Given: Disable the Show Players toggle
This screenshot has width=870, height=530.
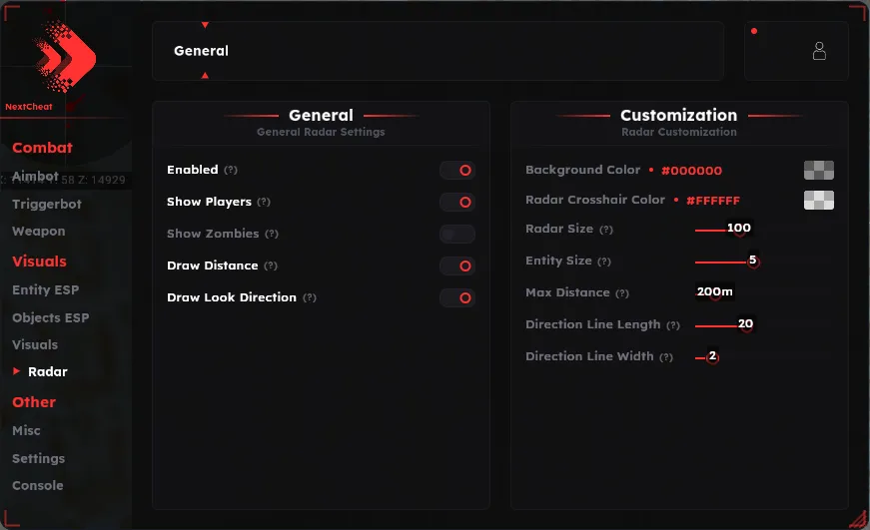Looking at the screenshot, I should coord(457,203).
